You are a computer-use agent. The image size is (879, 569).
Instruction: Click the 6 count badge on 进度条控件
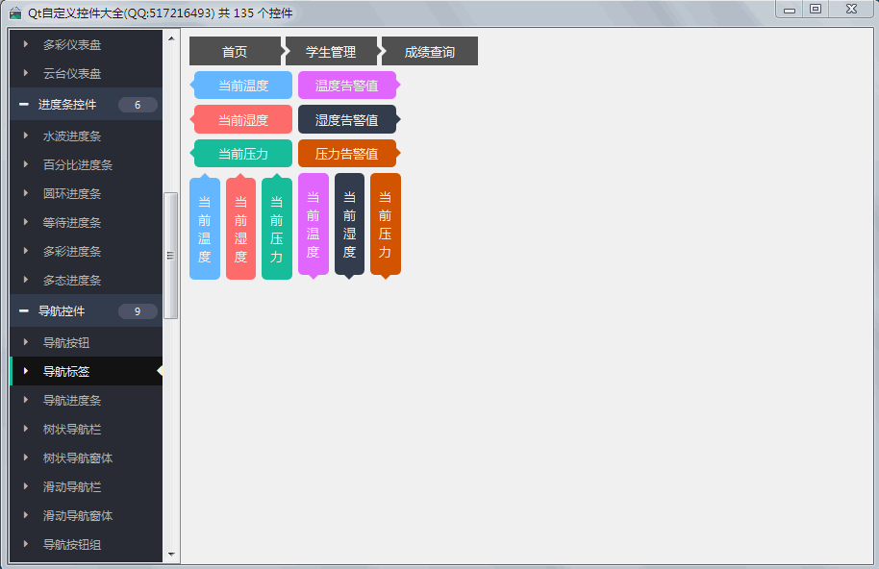coord(138,105)
